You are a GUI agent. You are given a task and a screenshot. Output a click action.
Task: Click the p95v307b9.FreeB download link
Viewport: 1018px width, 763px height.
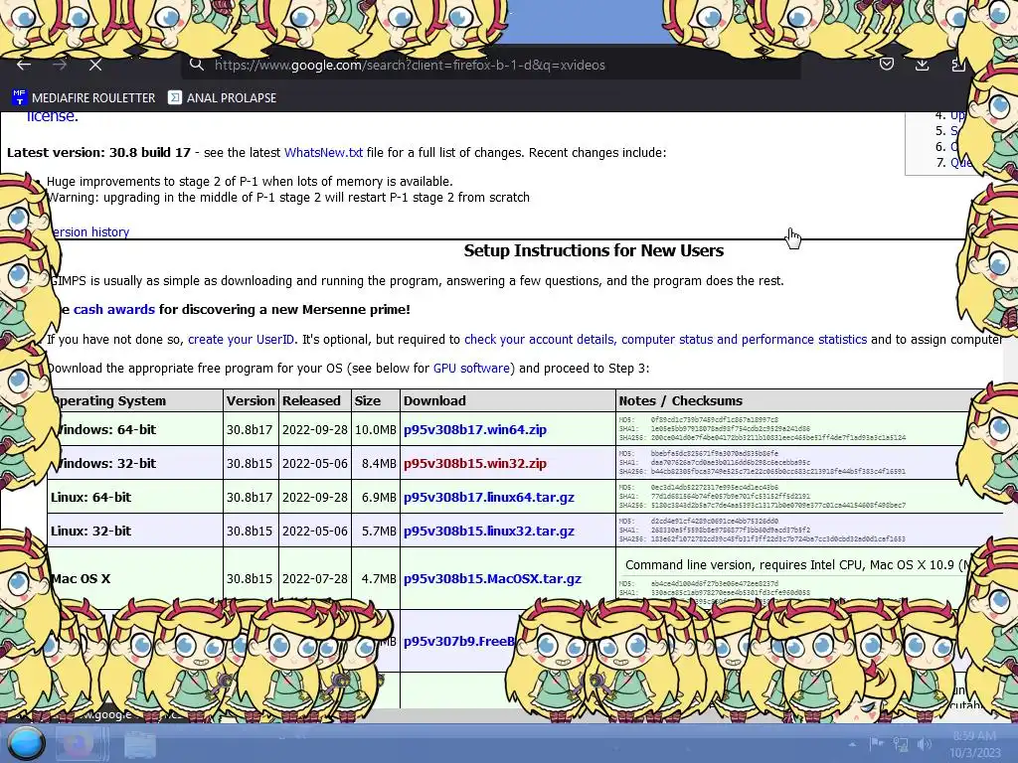tap(459, 641)
